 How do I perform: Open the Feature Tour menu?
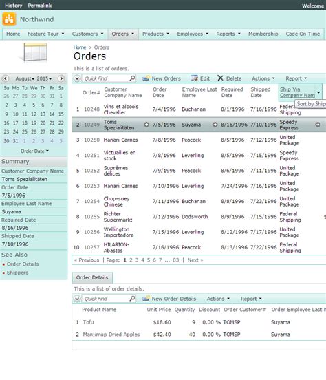coord(45,34)
